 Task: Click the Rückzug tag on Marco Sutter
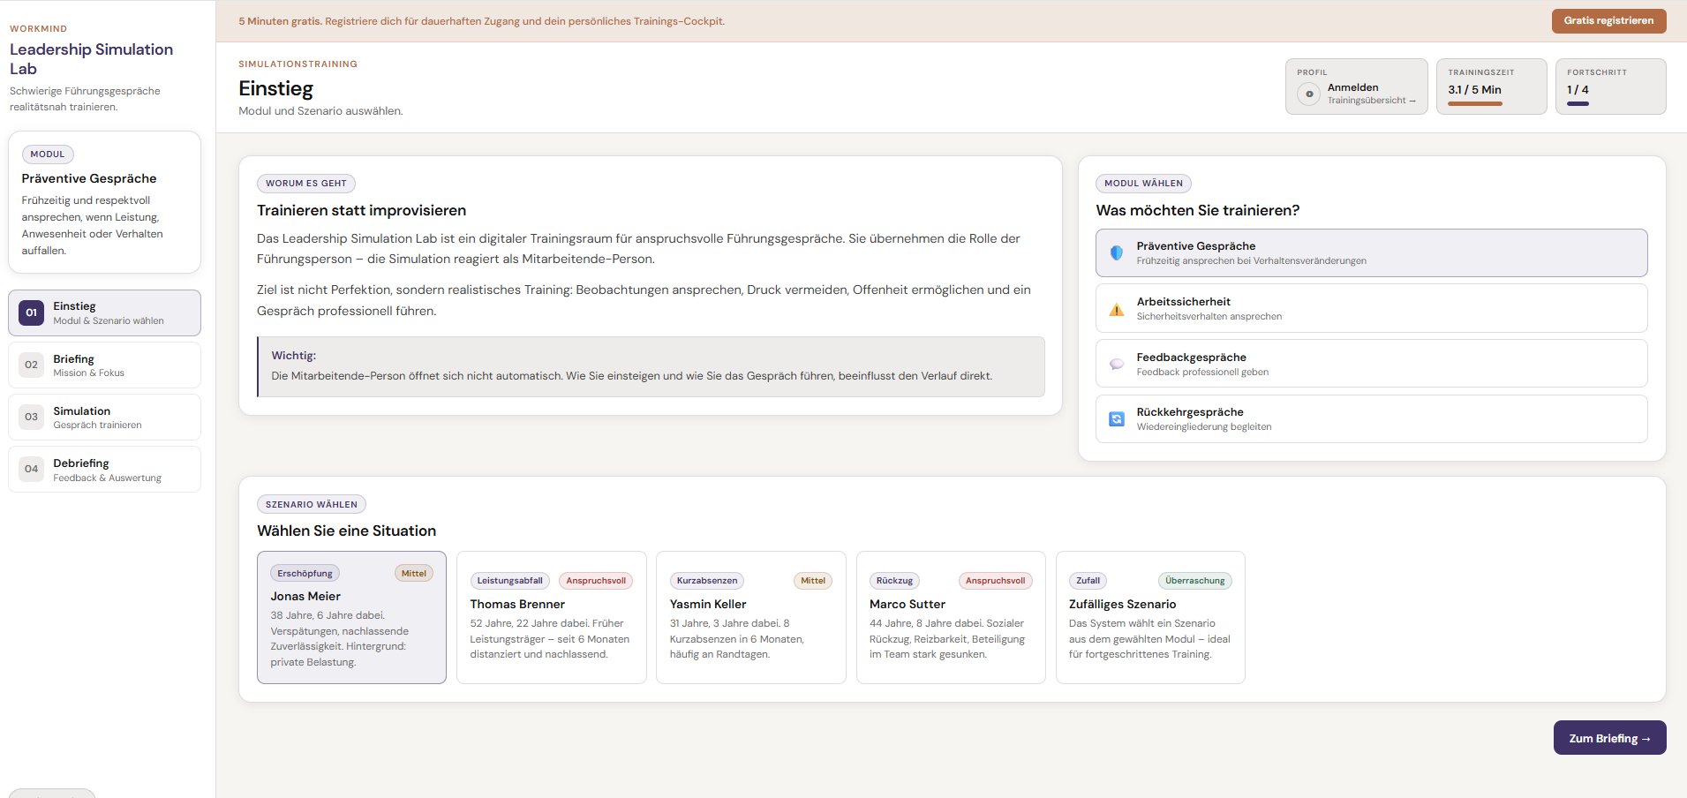(x=894, y=580)
